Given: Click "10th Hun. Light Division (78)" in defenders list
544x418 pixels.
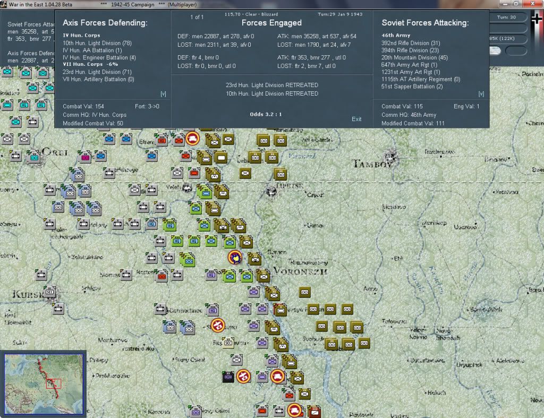Looking at the screenshot, I should click(97, 43).
